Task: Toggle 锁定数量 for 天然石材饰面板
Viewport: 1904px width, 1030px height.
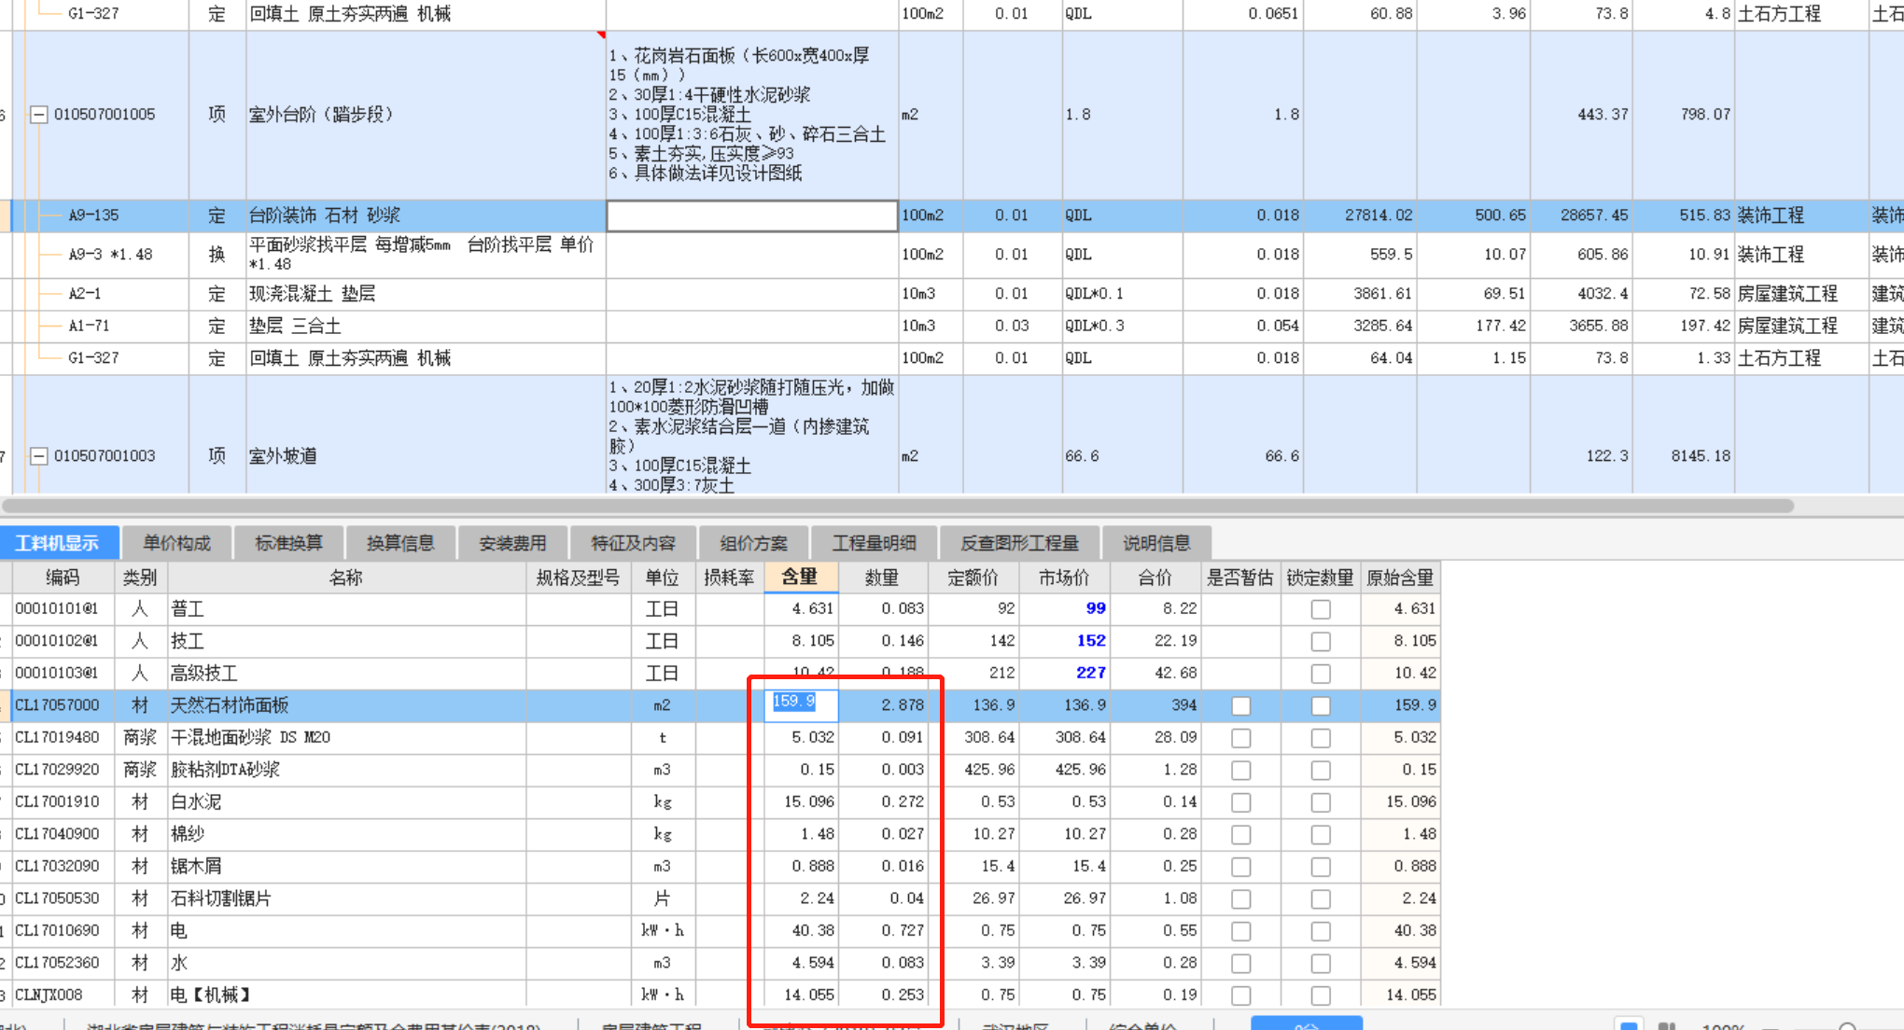Action: pos(1321,706)
